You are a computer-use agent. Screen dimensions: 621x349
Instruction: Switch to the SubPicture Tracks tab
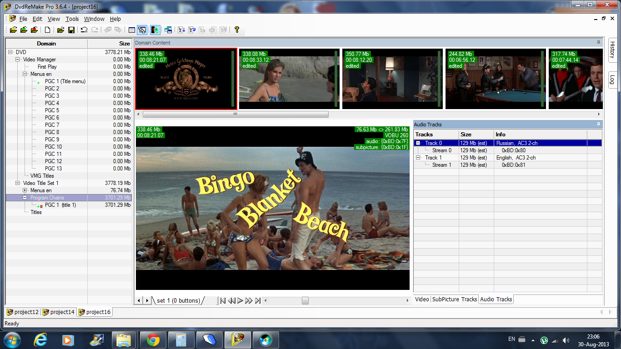[x=455, y=299]
